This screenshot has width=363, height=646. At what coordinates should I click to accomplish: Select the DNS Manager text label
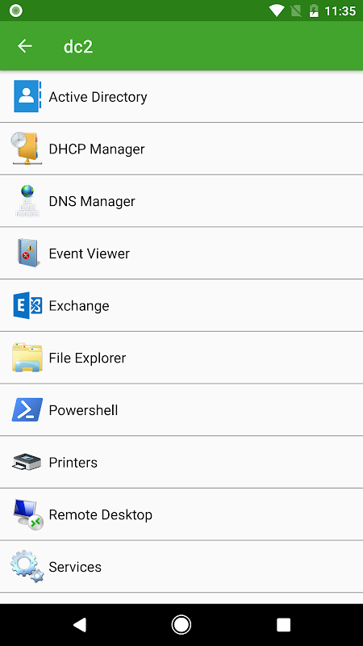pyautogui.click(x=92, y=201)
